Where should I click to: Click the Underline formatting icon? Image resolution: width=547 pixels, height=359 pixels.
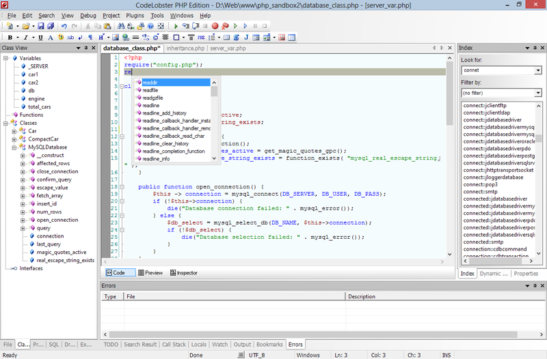[41, 37]
